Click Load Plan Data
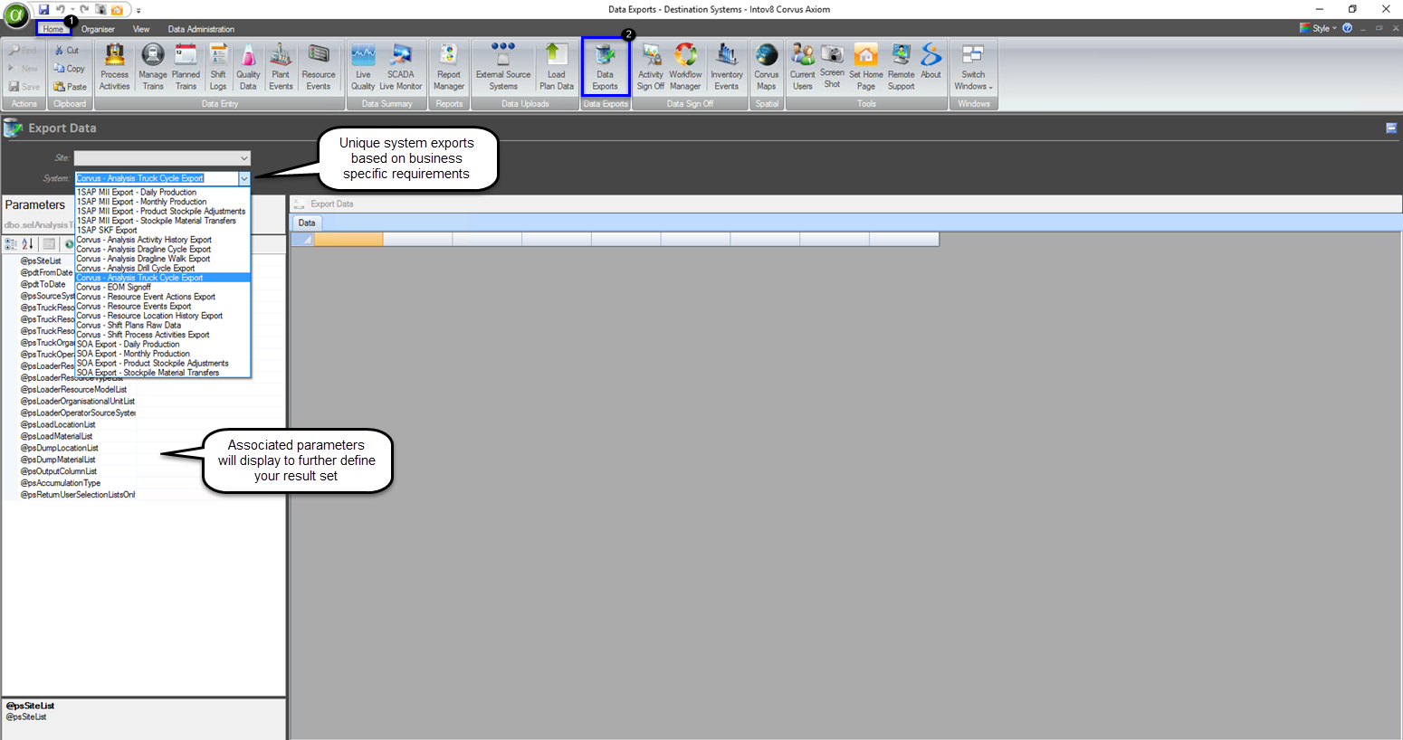The height and width of the screenshot is (740, 1403). (x=557, y=67)
